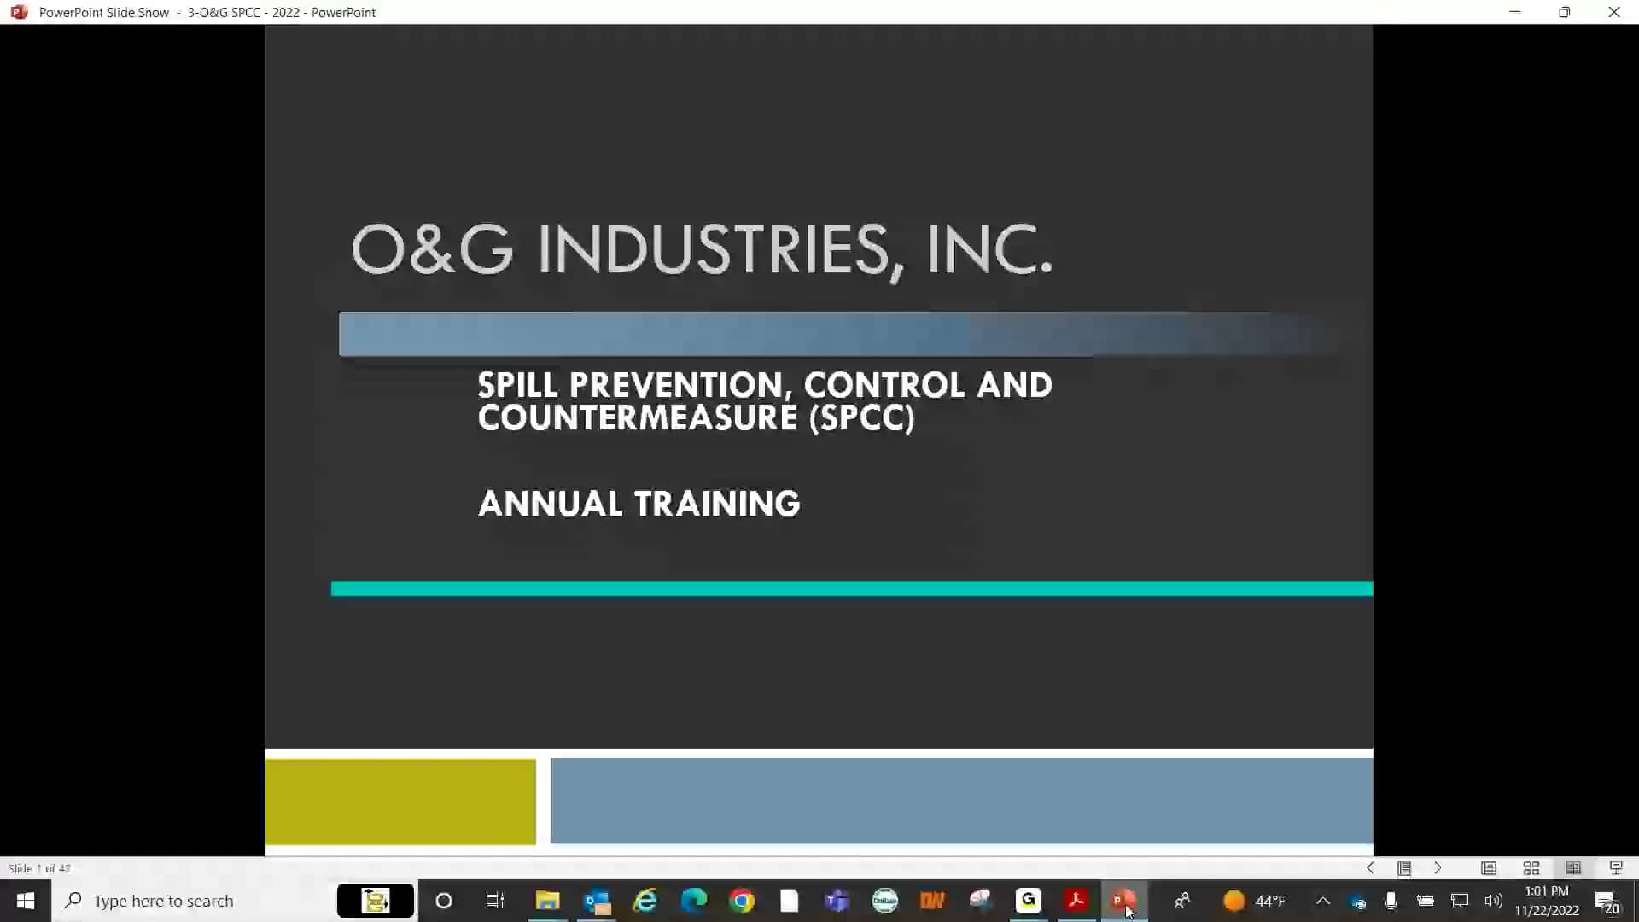1639x922 pixels.
Task: Select the Slide Show view icon
Action: coord(1615,867)
